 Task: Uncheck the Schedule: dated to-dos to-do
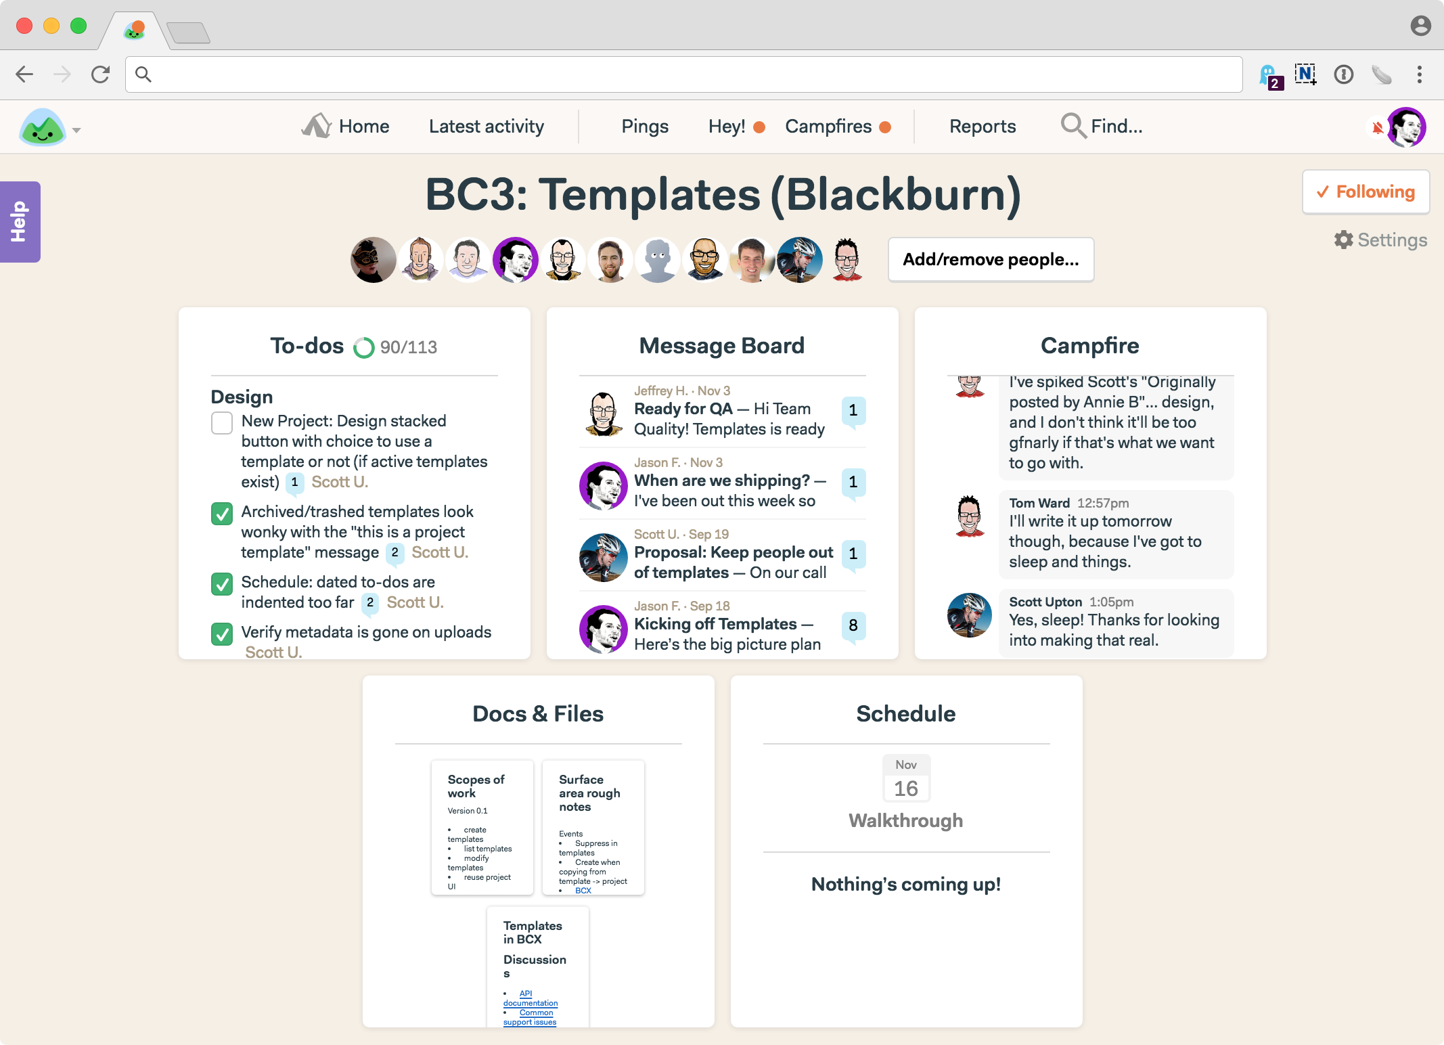[222, 584]
